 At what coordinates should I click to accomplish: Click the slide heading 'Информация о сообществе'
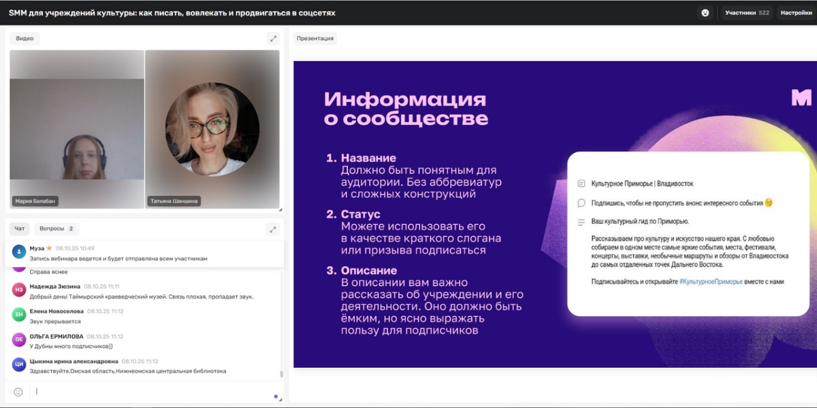(406, 109)
